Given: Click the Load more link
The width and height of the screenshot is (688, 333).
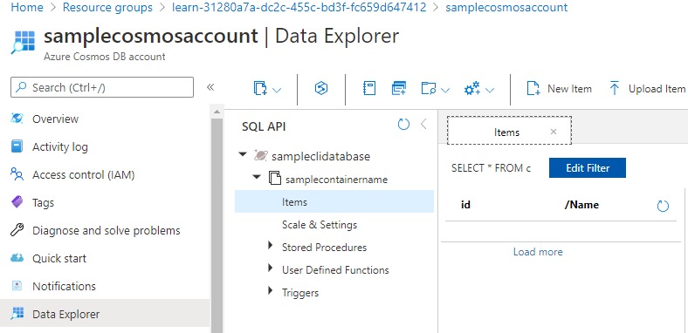Looking at the screenshot, I should 538,252.
